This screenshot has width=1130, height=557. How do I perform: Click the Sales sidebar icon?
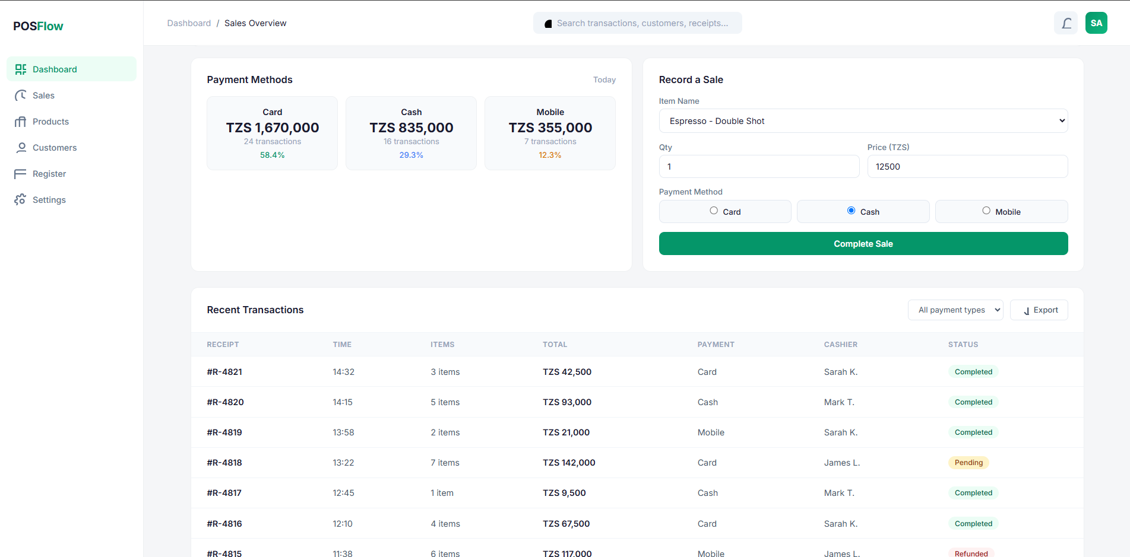[21, 96]
